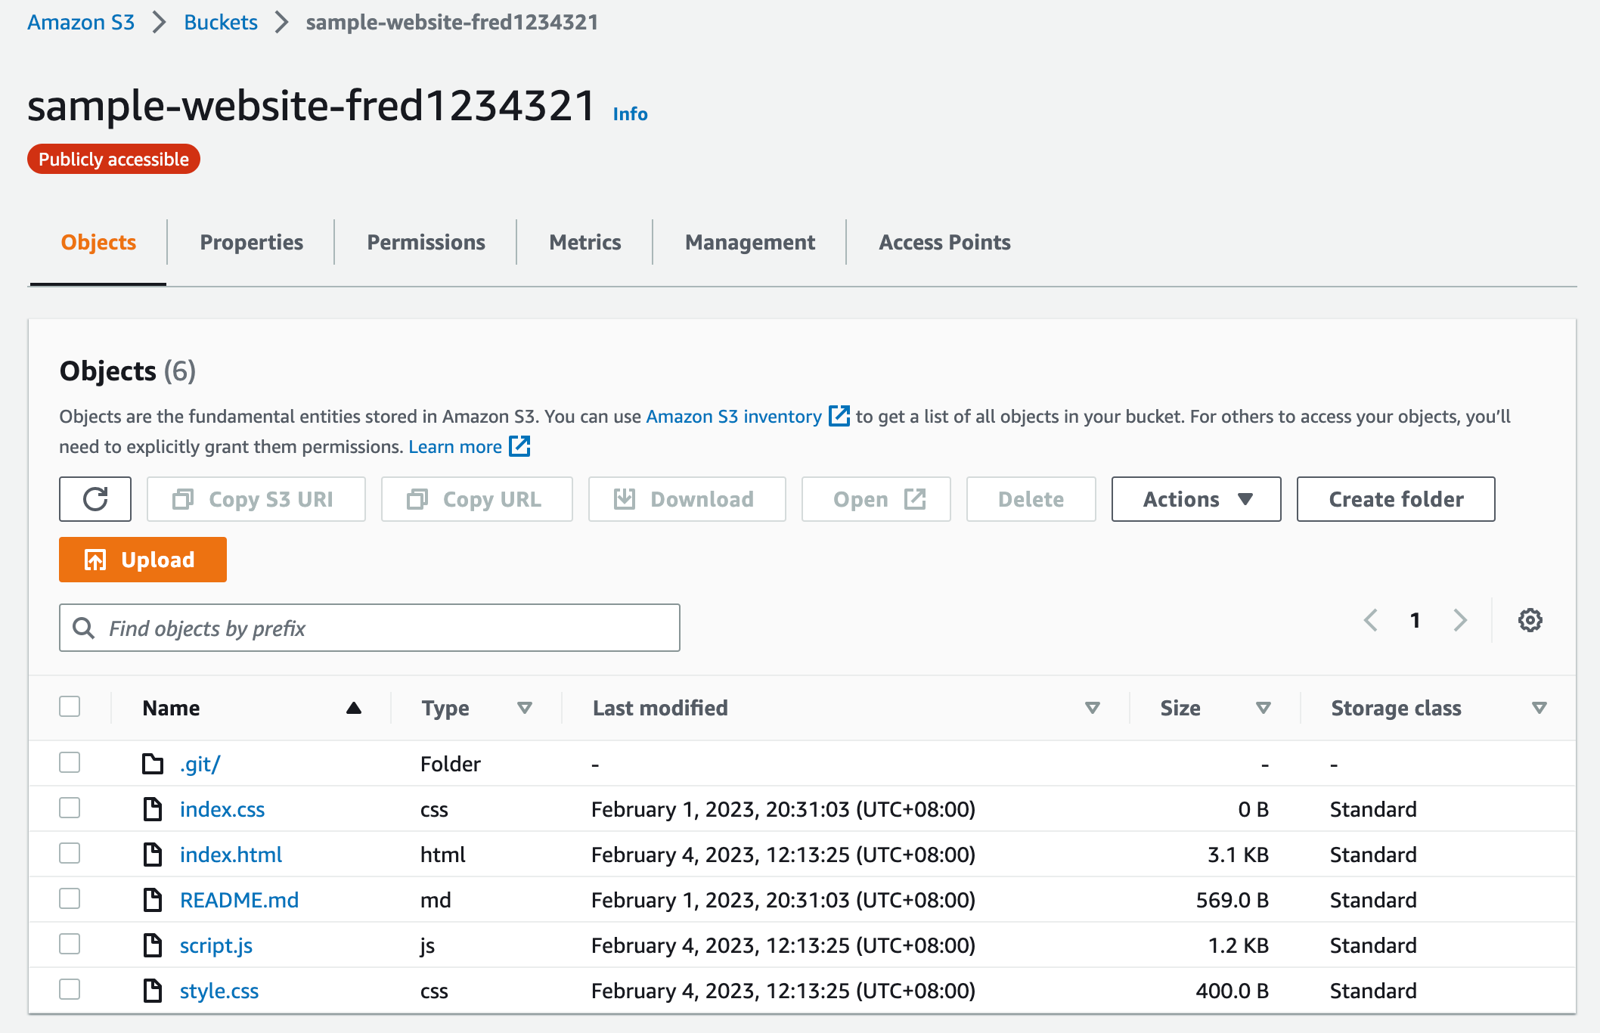The image size is (1600, 1033).
Task: Toggle the select-all objects checkbox
Action: (70, 706)
